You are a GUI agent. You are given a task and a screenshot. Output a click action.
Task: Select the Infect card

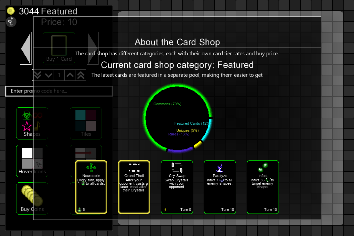(x=263, y=187)
